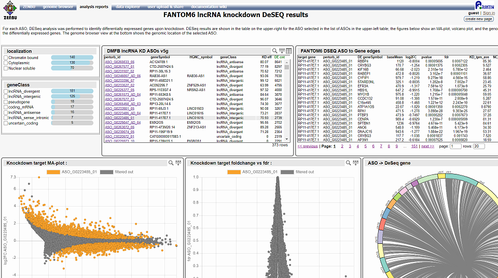
Task: Check the lncRNA_antisense filter
Action: [6, 112]
